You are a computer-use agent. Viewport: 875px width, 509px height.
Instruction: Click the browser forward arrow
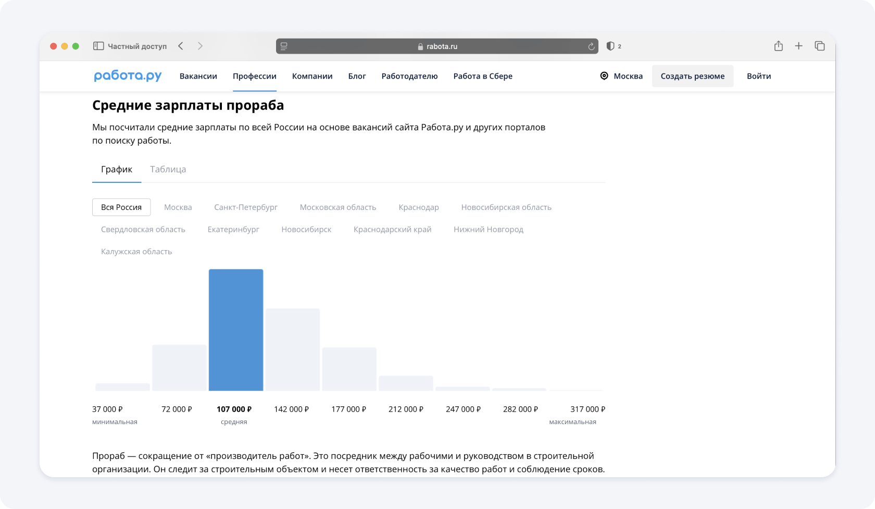click(x=200, y=46)
